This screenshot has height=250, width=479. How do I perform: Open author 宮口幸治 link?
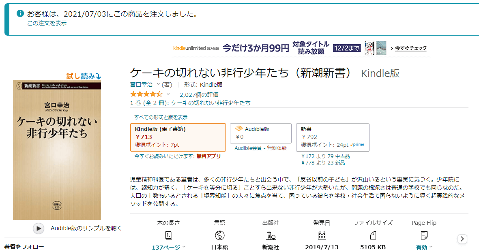pos(141,85)
